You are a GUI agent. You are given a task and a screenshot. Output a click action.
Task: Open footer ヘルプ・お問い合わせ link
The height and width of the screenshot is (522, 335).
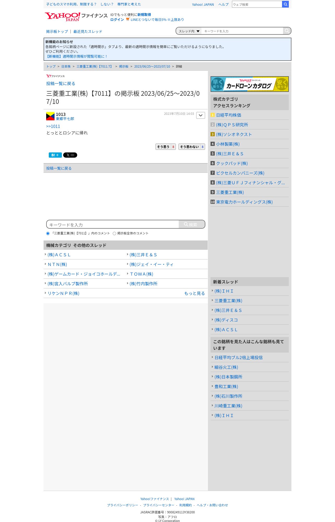212,505
